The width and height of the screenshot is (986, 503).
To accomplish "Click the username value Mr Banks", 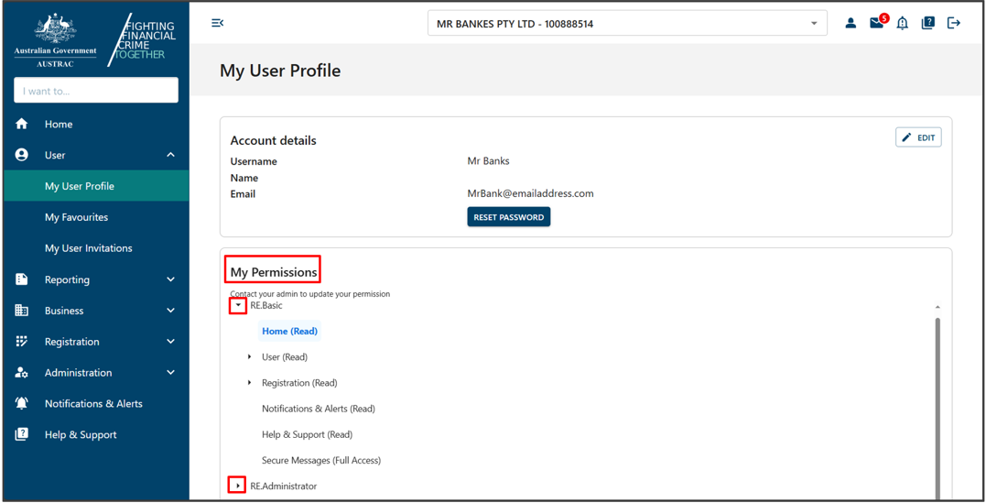I will pyautogui.click(x=488, y=161).
